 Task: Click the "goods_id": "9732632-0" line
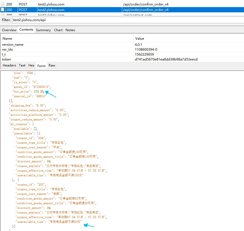(32, 87)
